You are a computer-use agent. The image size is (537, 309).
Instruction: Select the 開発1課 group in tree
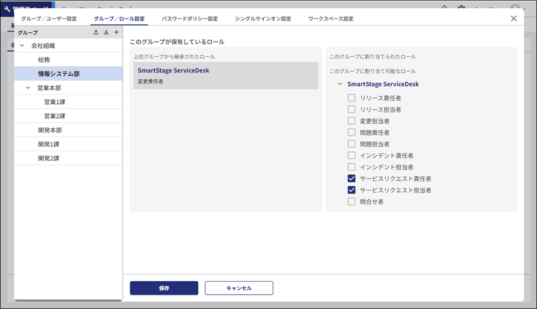49,144
